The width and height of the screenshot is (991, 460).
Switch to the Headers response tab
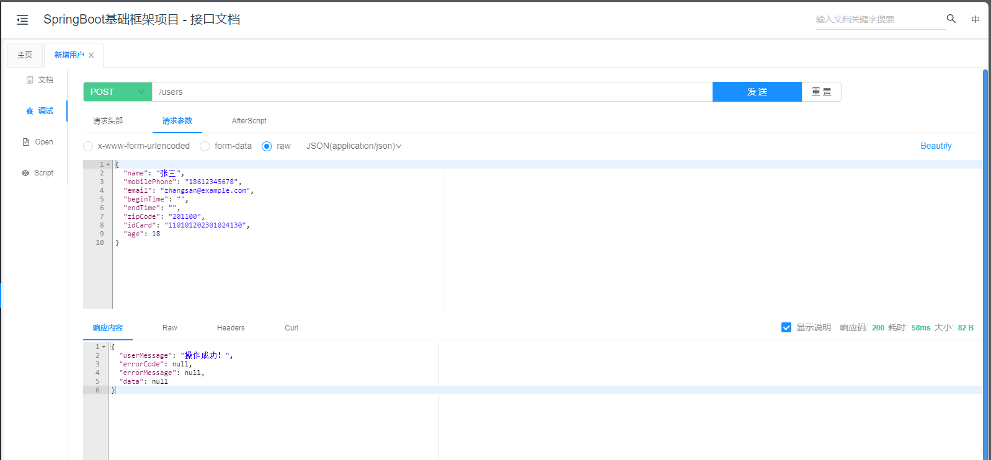231,328
